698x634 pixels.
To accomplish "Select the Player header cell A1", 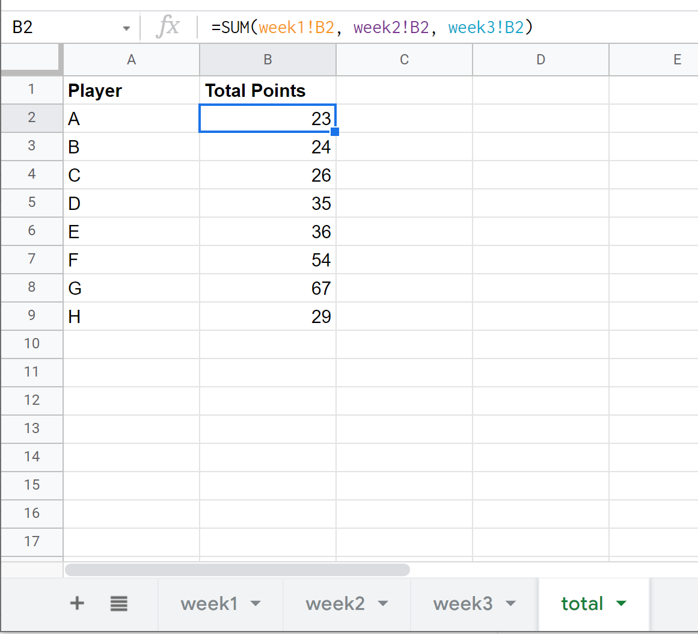I will [131, 90].
